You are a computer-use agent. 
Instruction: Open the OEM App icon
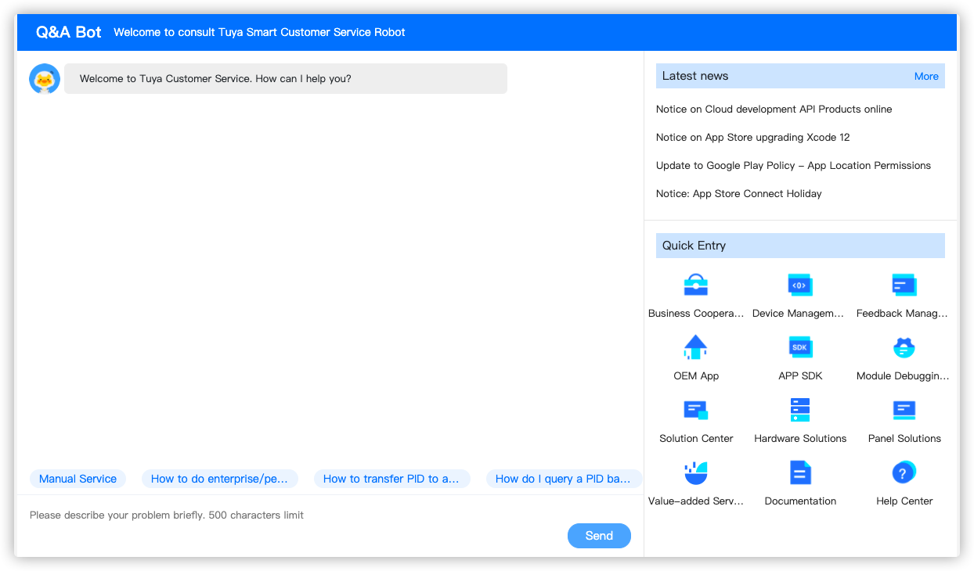[695, 347]
